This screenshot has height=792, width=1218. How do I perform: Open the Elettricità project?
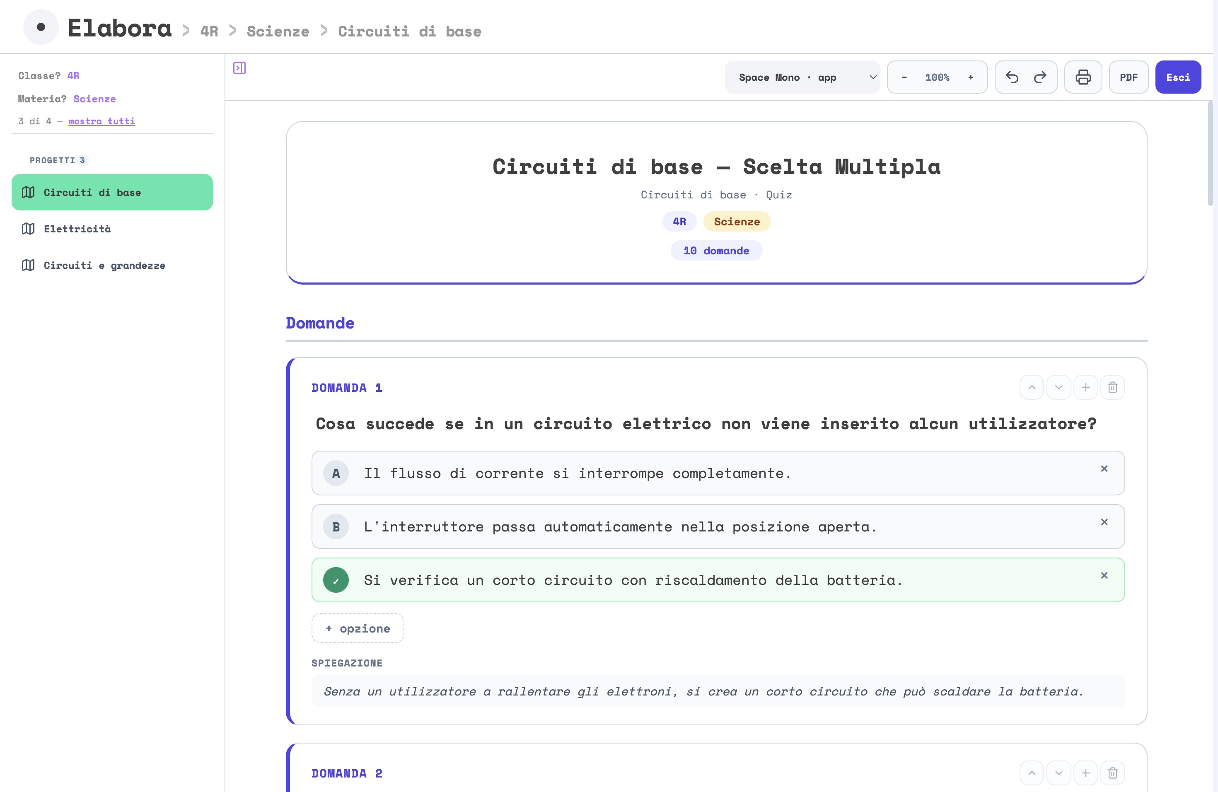point(112,229)
